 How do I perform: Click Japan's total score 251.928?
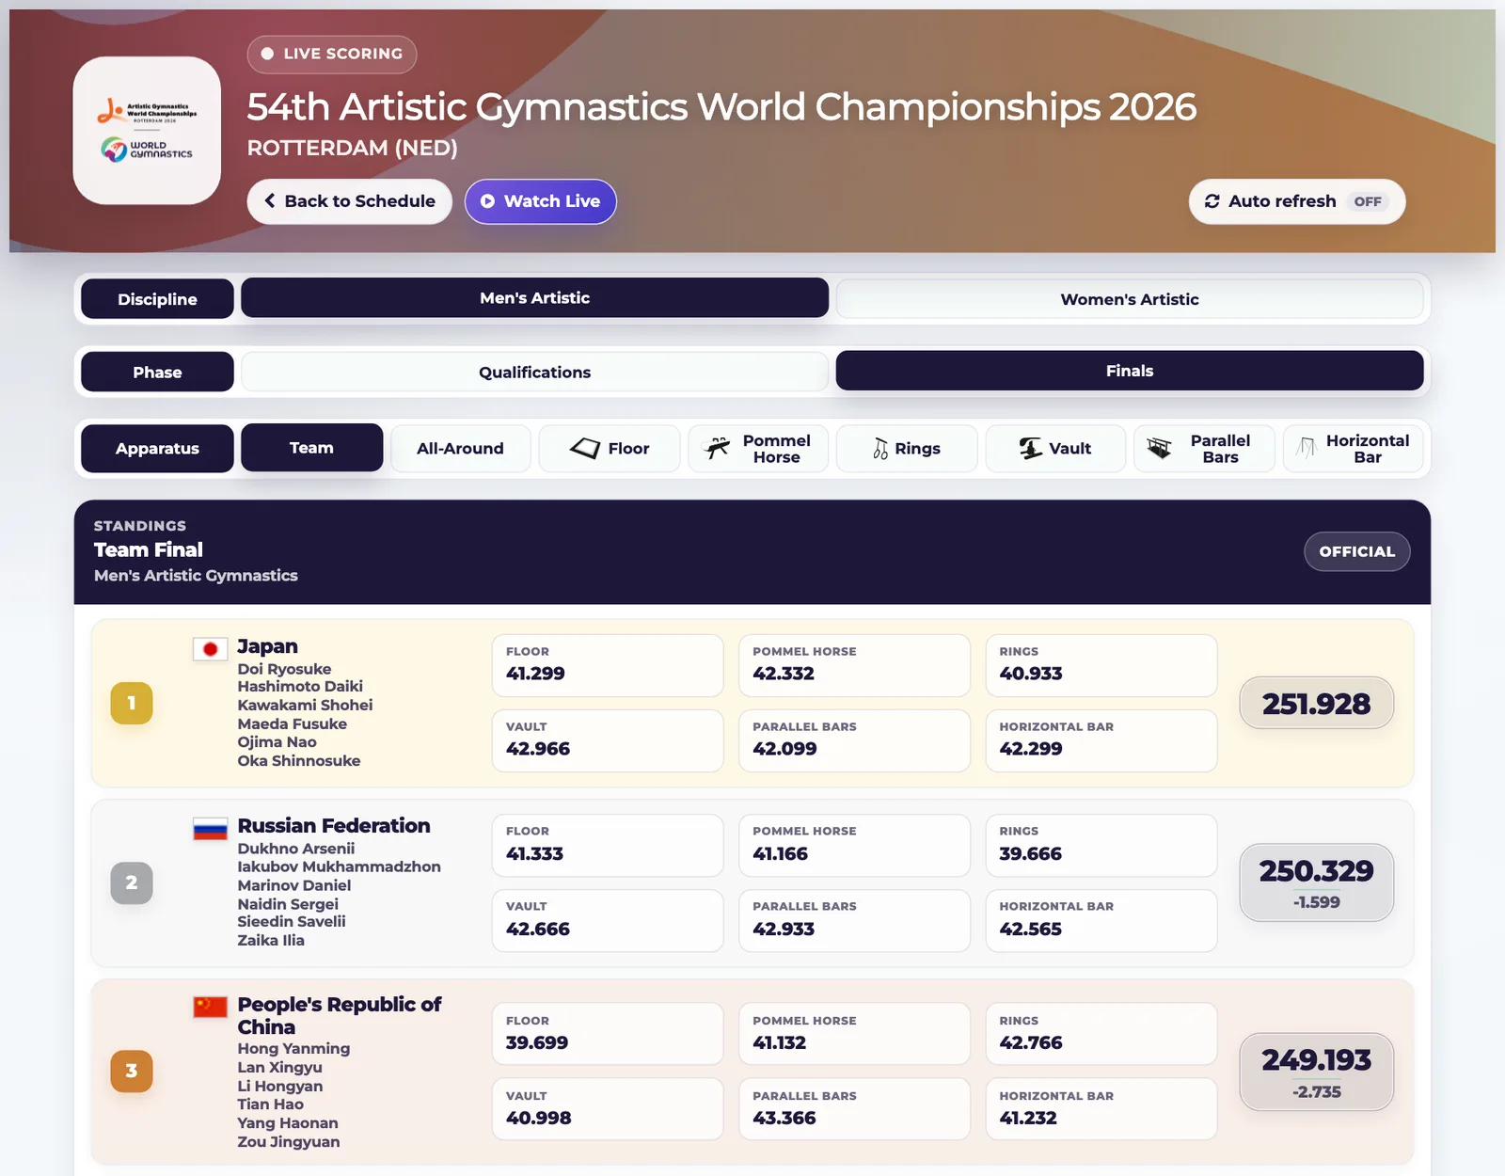pos(1316,704)
